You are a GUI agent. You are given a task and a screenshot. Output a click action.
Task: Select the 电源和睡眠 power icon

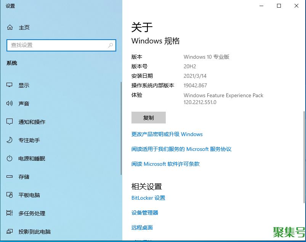point(10,159)
